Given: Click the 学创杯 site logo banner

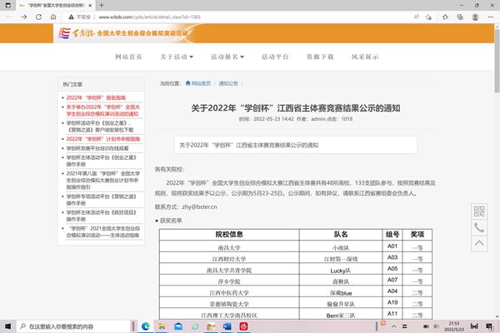Looking at the screenshot, I should coord(123,32).
